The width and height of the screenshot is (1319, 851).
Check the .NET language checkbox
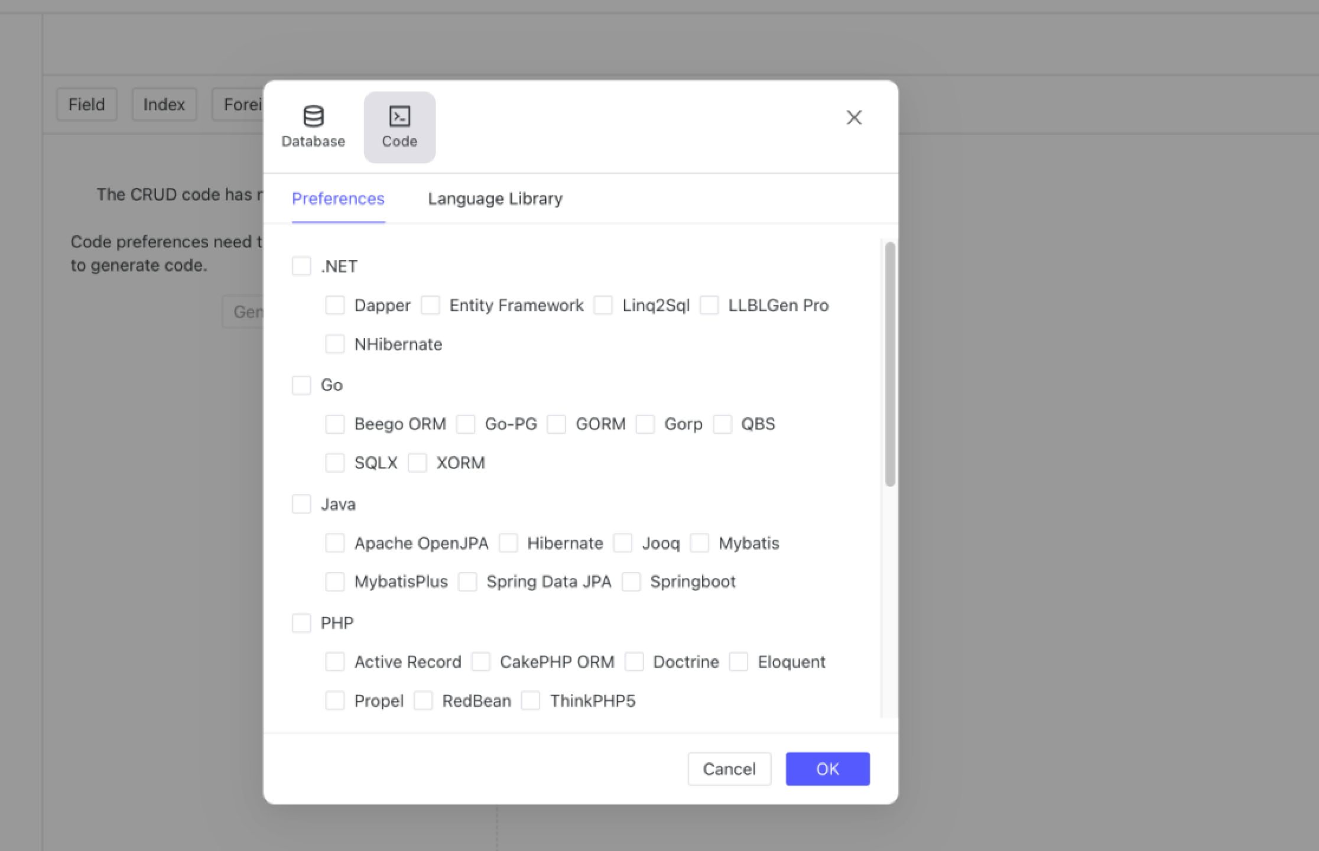301,266
